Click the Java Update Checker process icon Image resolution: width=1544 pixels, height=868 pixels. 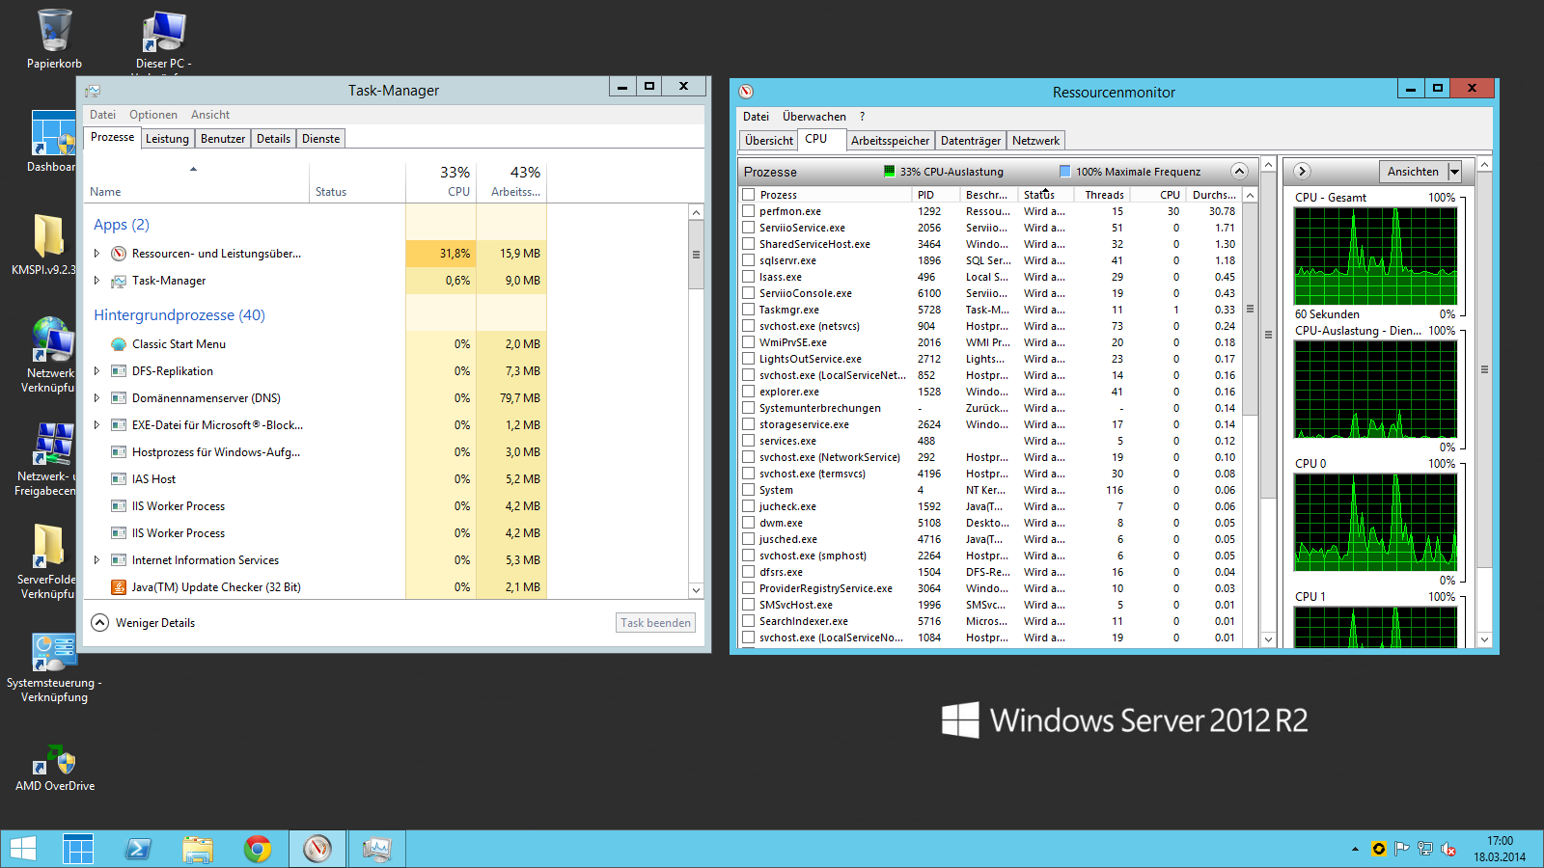coord(119,587)
